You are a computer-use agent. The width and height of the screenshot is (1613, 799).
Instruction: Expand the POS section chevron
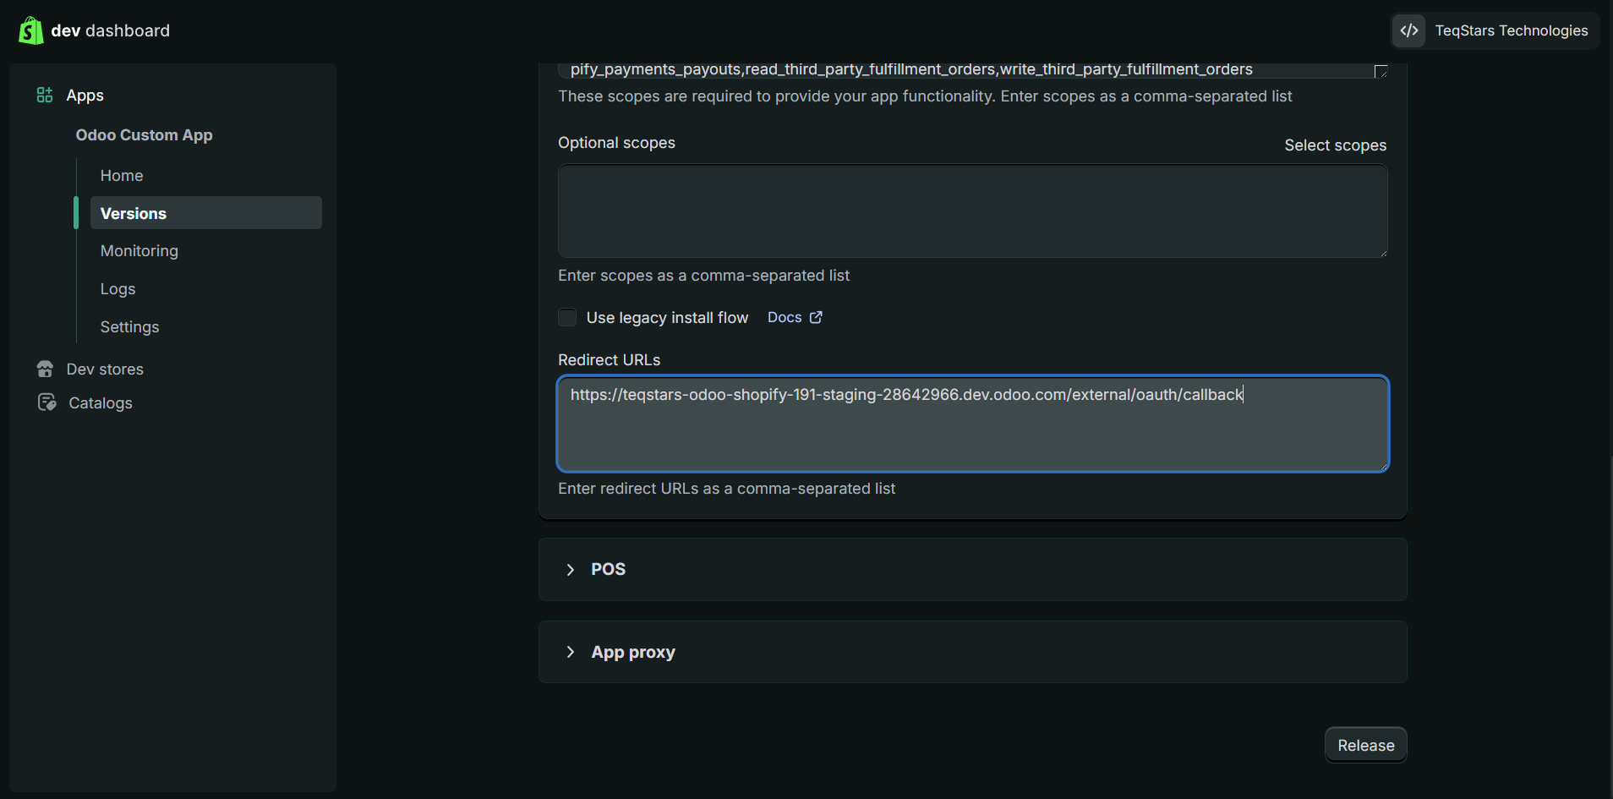pyautogui.click(x=571, y=569)
